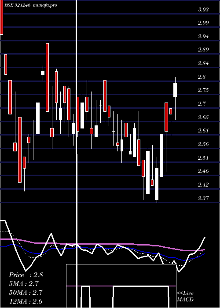Click the <<Live MACD label
220x308 pixels.
pyautogui.click(x=185, y=296)
